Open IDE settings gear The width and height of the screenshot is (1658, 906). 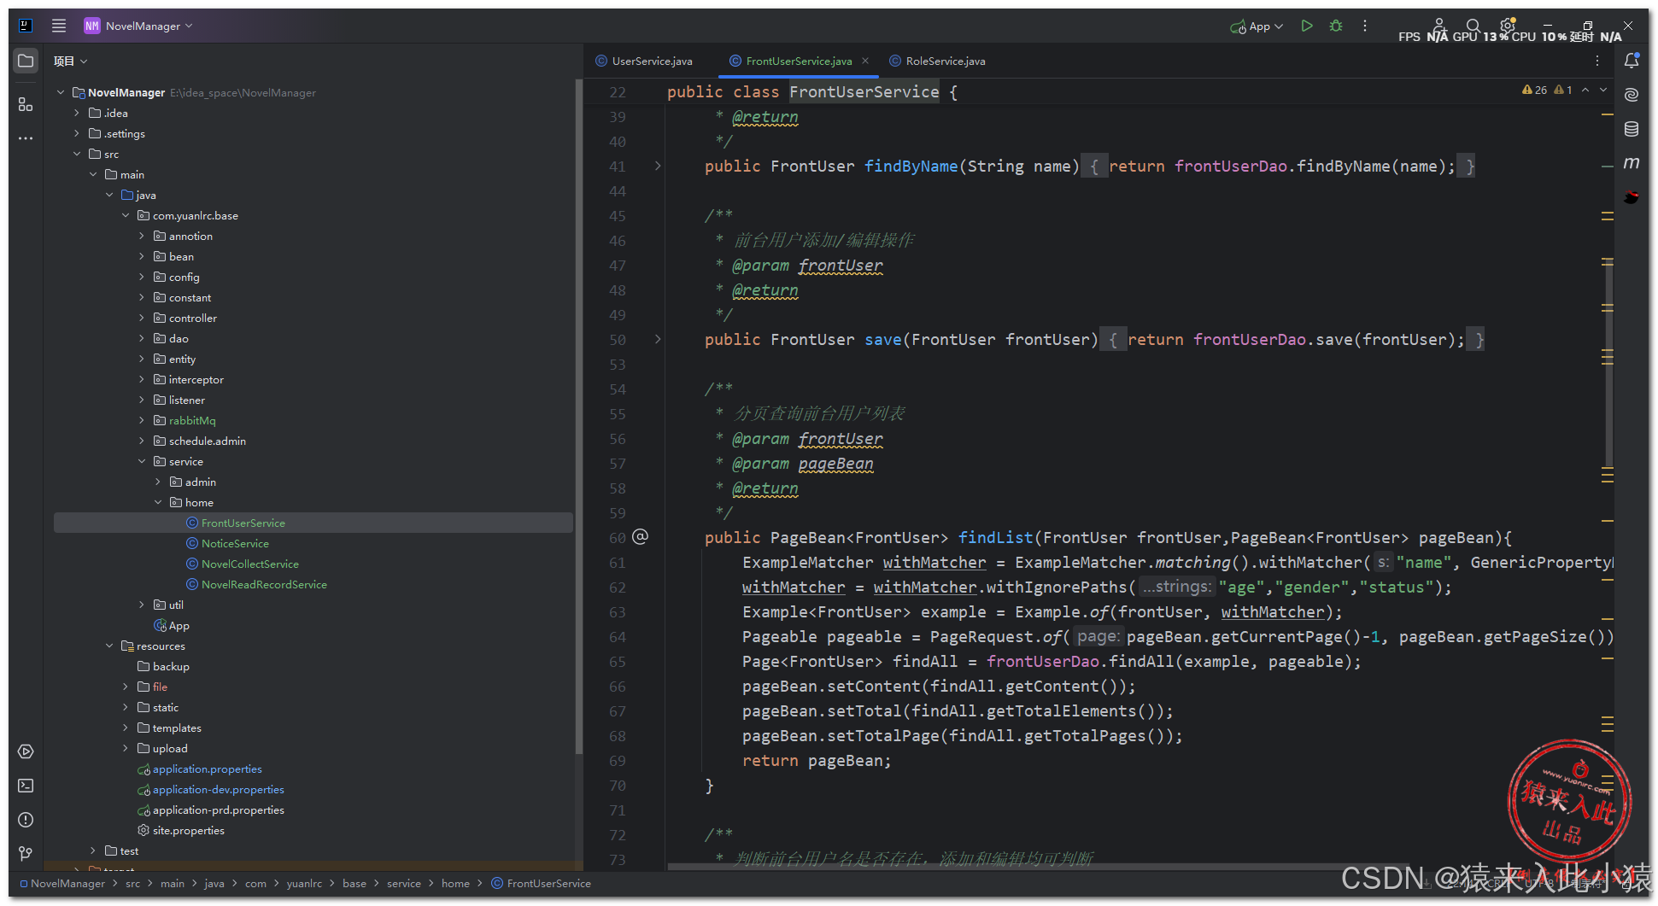(1508, 26)
